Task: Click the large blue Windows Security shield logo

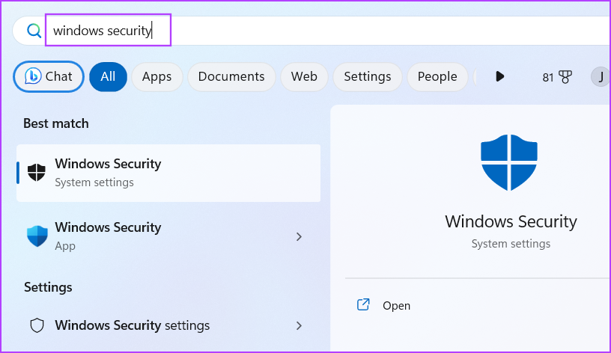Action: tap(508, 163)
